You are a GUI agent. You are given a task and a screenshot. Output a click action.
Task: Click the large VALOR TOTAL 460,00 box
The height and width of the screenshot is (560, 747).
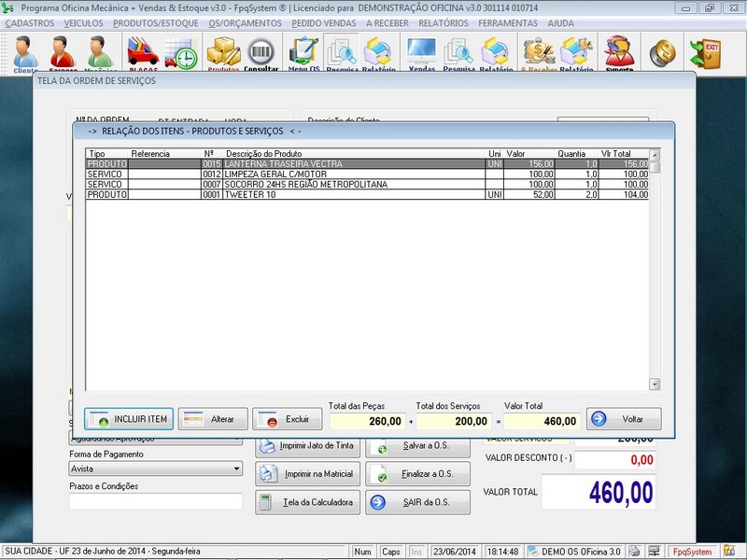599,492
